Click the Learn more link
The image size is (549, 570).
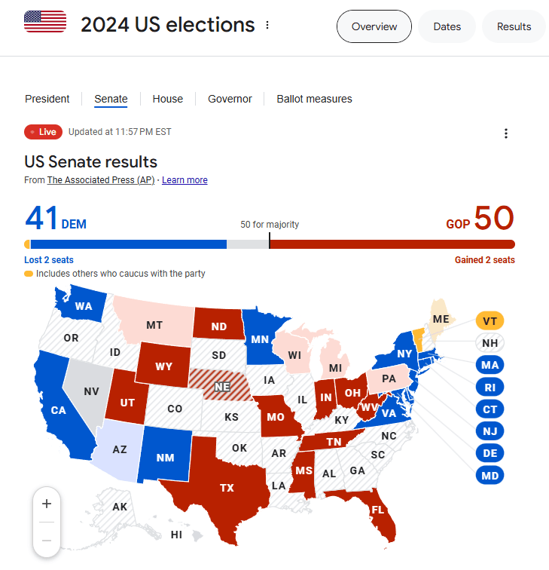(x=185, y=180)
